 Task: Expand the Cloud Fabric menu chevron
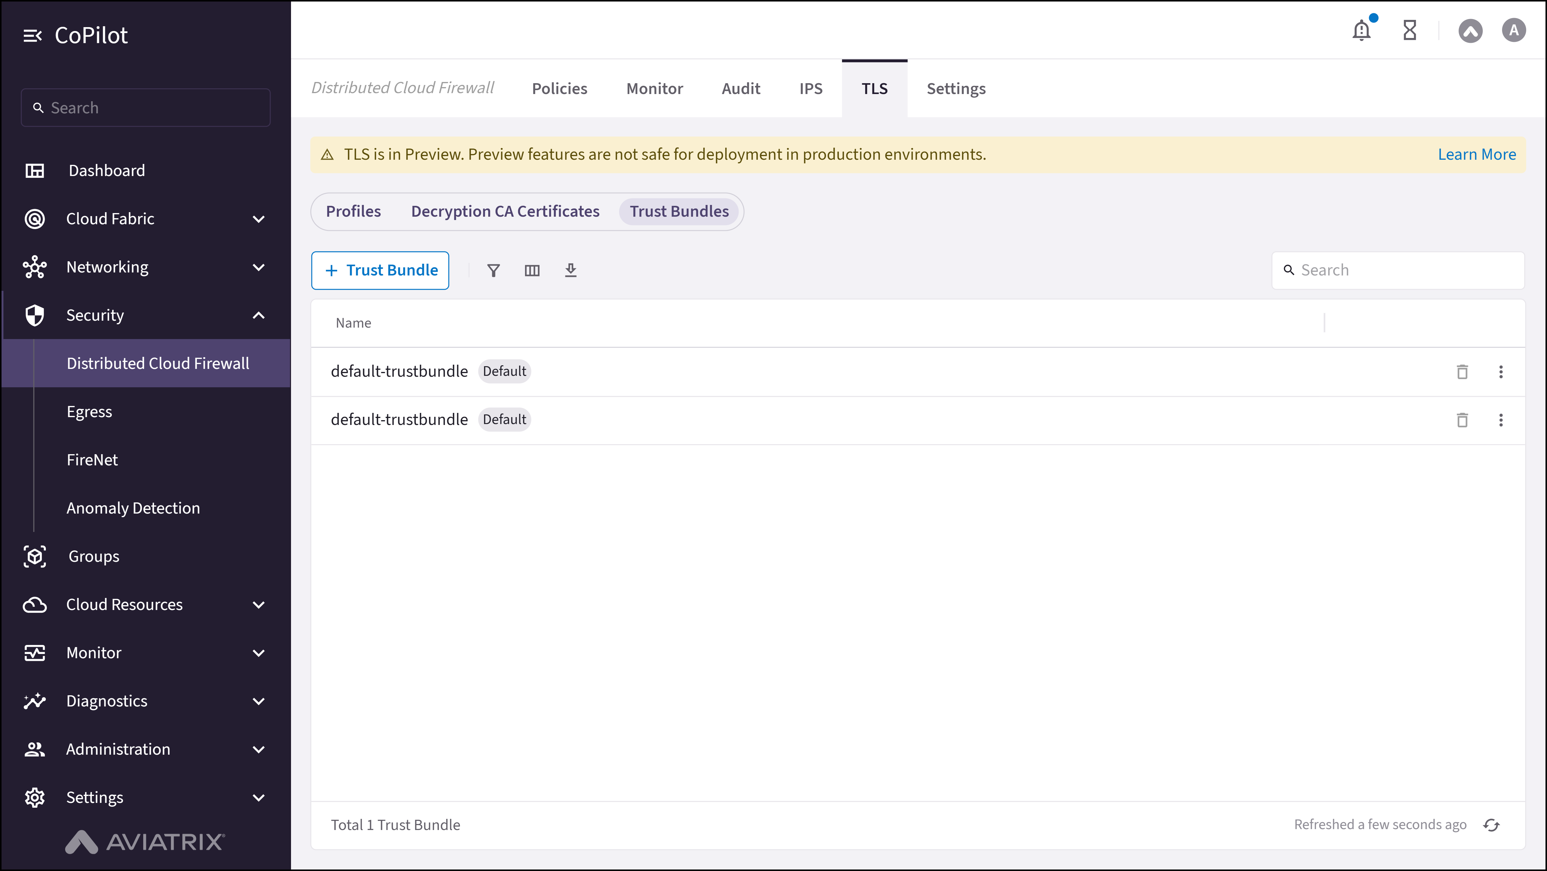[x=259, y=219]
